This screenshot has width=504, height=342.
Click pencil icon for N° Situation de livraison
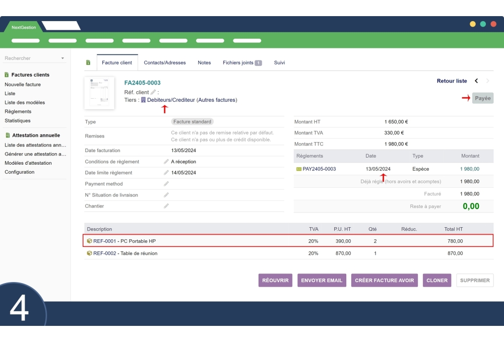pos(166,195)
